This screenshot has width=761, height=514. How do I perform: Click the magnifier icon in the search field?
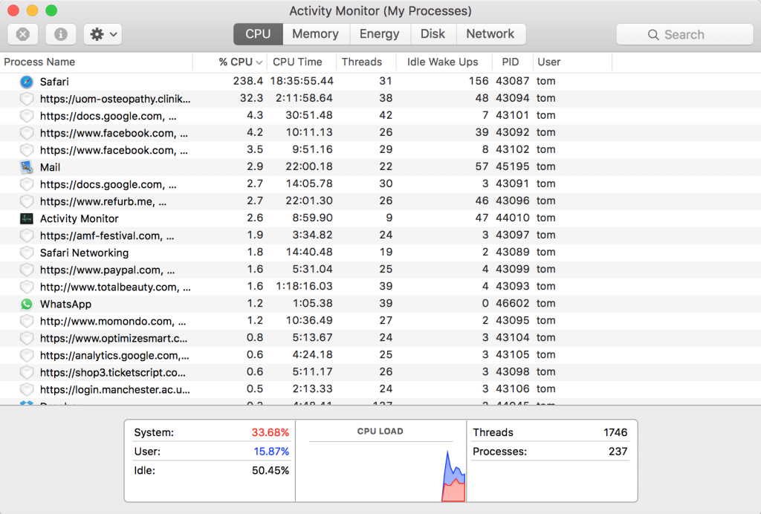(653, 34)
